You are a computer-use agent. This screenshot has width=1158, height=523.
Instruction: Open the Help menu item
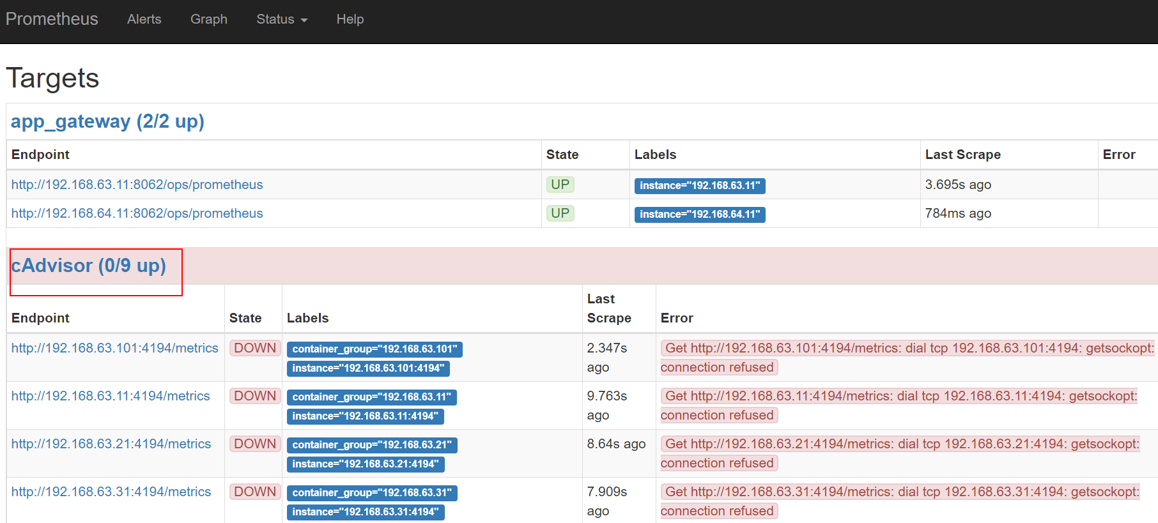tap(350, 19)
